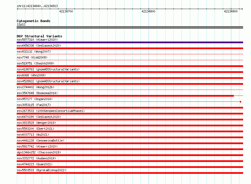This screenshot has height=184, width=251.
Task: Click nsv5503533 (ByrskaBishop2022) label
Action: tap(41, 170)
